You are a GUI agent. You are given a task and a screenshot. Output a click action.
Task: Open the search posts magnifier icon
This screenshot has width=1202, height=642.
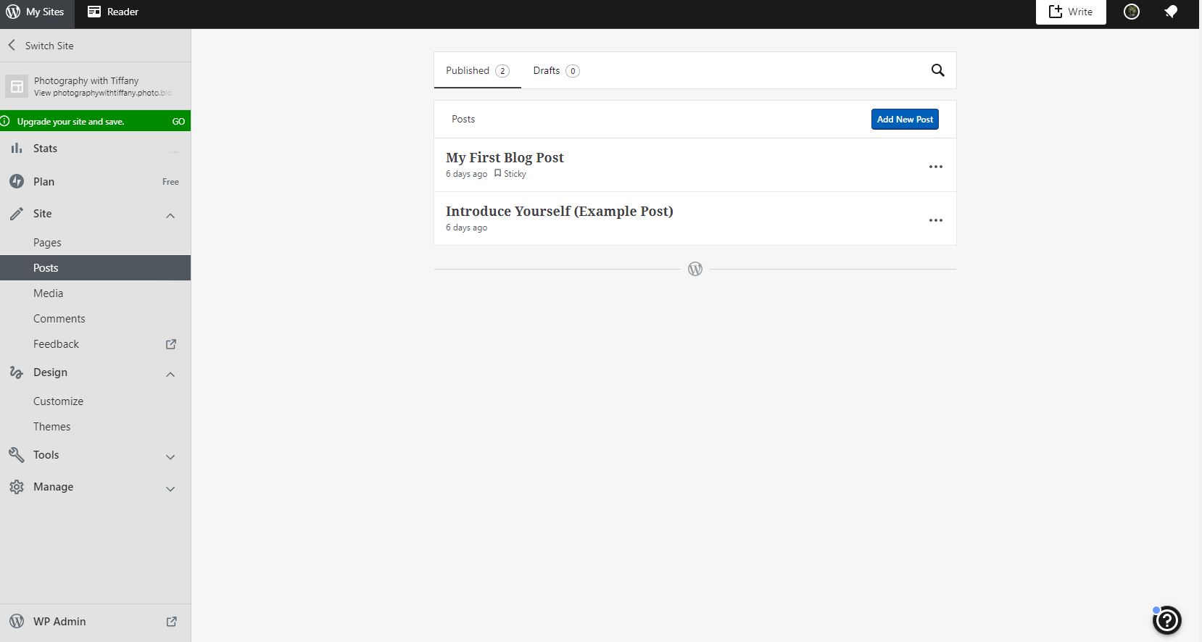point(937,70)
